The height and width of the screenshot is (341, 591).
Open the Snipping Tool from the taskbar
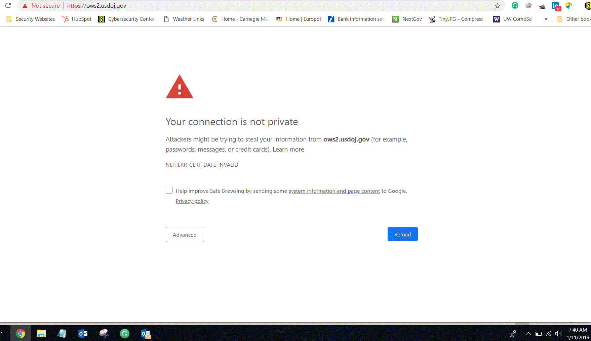point(104,333)
